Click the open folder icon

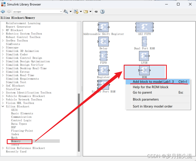[x=86, y=12]
